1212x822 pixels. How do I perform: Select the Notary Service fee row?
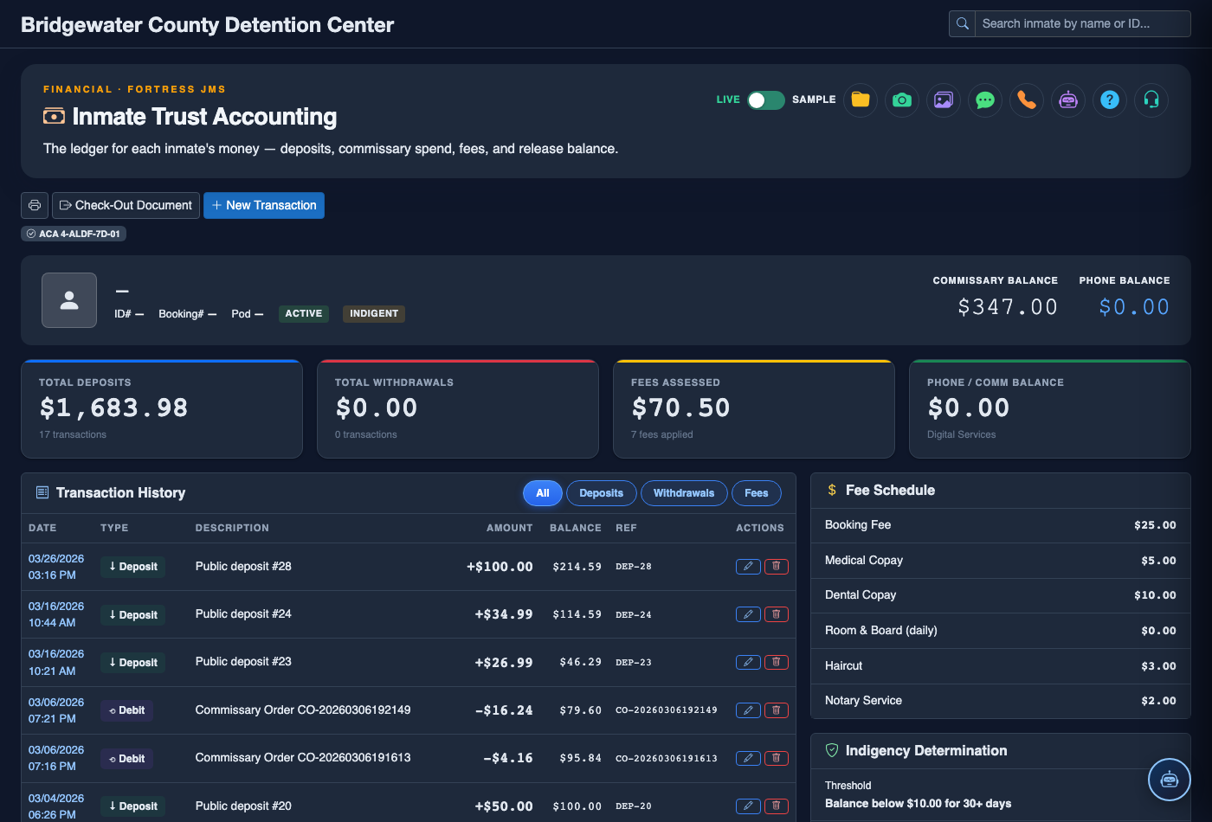pos(1001,701)
